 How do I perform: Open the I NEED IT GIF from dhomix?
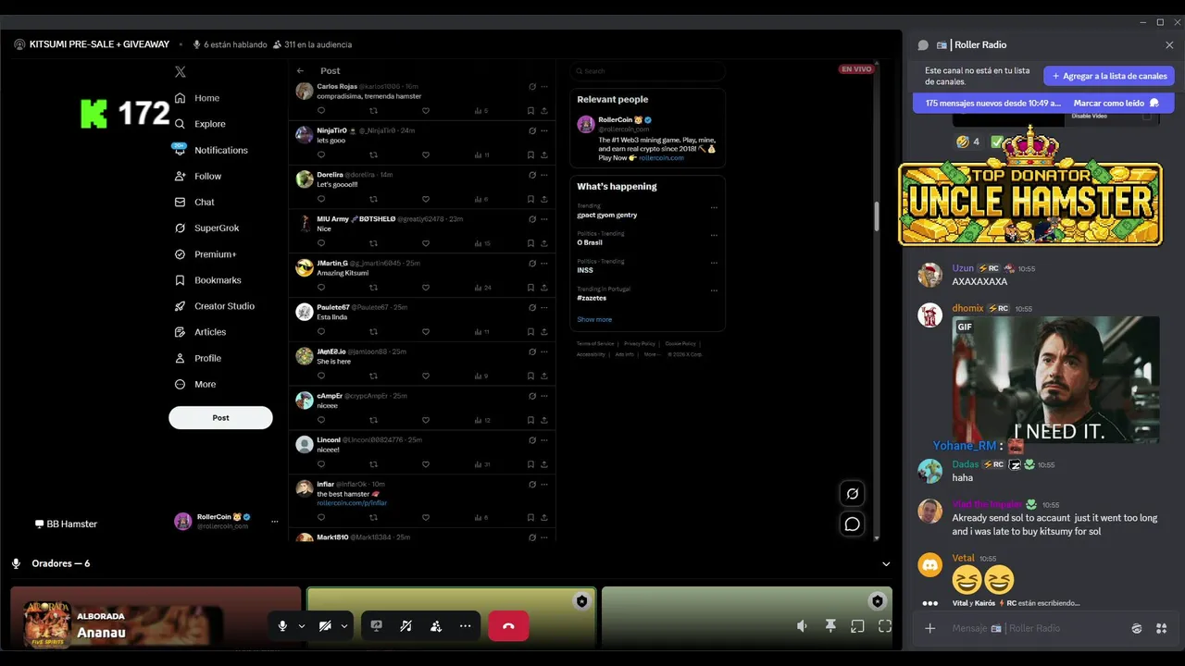1056,379
